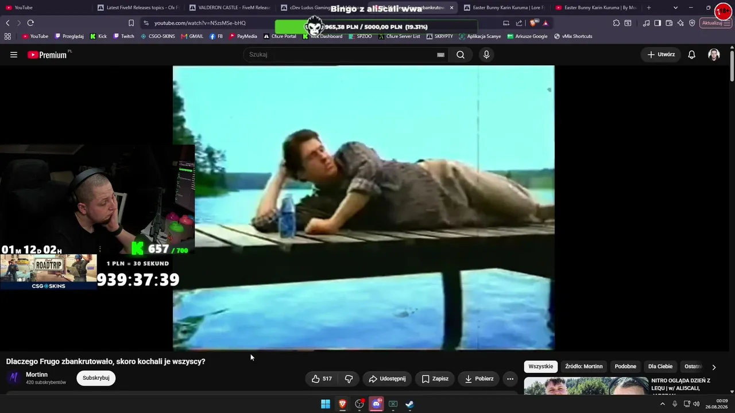Viewport: 735px width, 413px height.
Task: Select the Podobne filter chip
Action: 625,367
